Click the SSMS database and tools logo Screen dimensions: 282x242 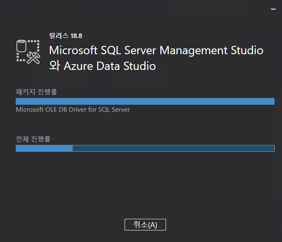(28, 52)
